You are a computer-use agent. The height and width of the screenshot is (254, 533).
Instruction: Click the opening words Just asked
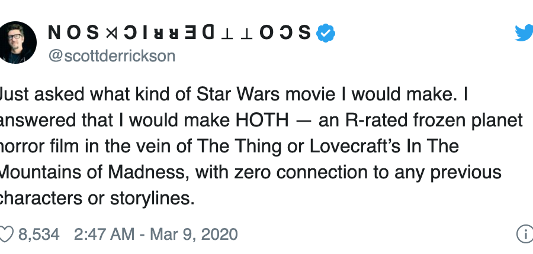click(41, 95)
